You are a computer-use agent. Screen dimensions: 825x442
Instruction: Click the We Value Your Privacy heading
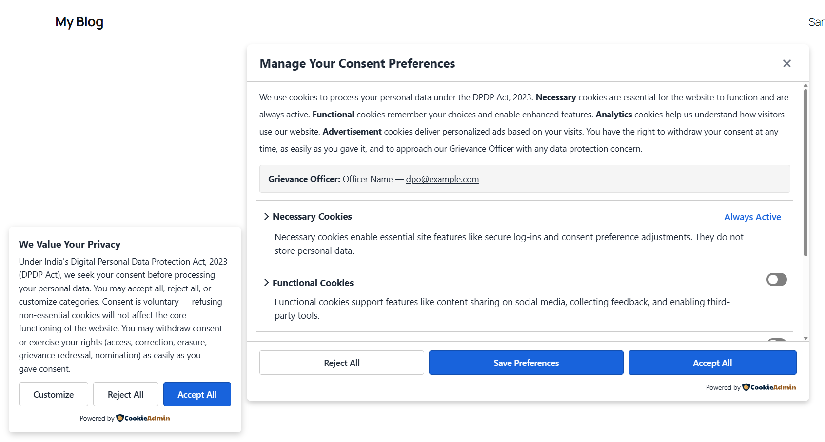tap(70, 244)
